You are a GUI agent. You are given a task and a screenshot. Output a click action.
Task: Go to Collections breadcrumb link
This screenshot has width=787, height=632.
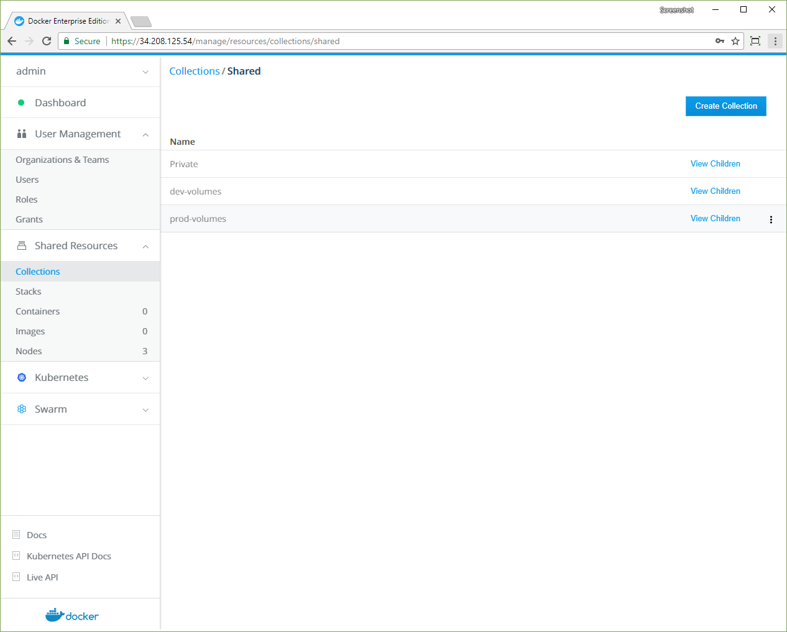[195, 71]
